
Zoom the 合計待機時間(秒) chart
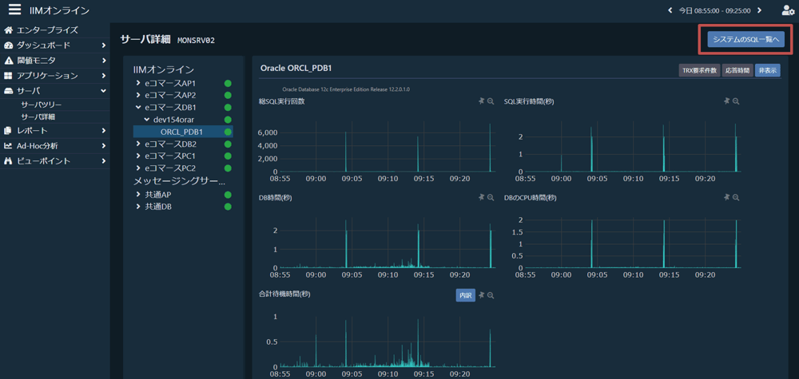pos(491,295)
